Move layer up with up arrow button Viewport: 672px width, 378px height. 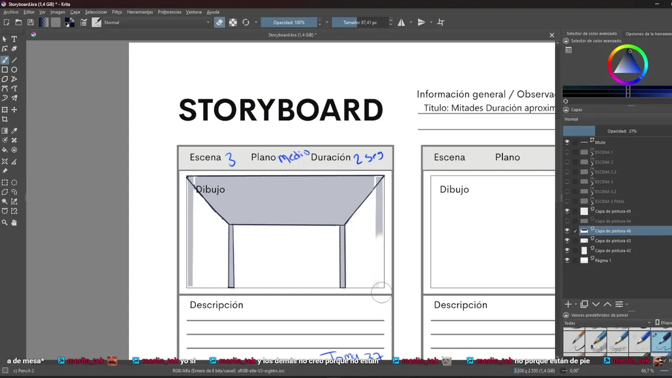[x=607, y=304]
